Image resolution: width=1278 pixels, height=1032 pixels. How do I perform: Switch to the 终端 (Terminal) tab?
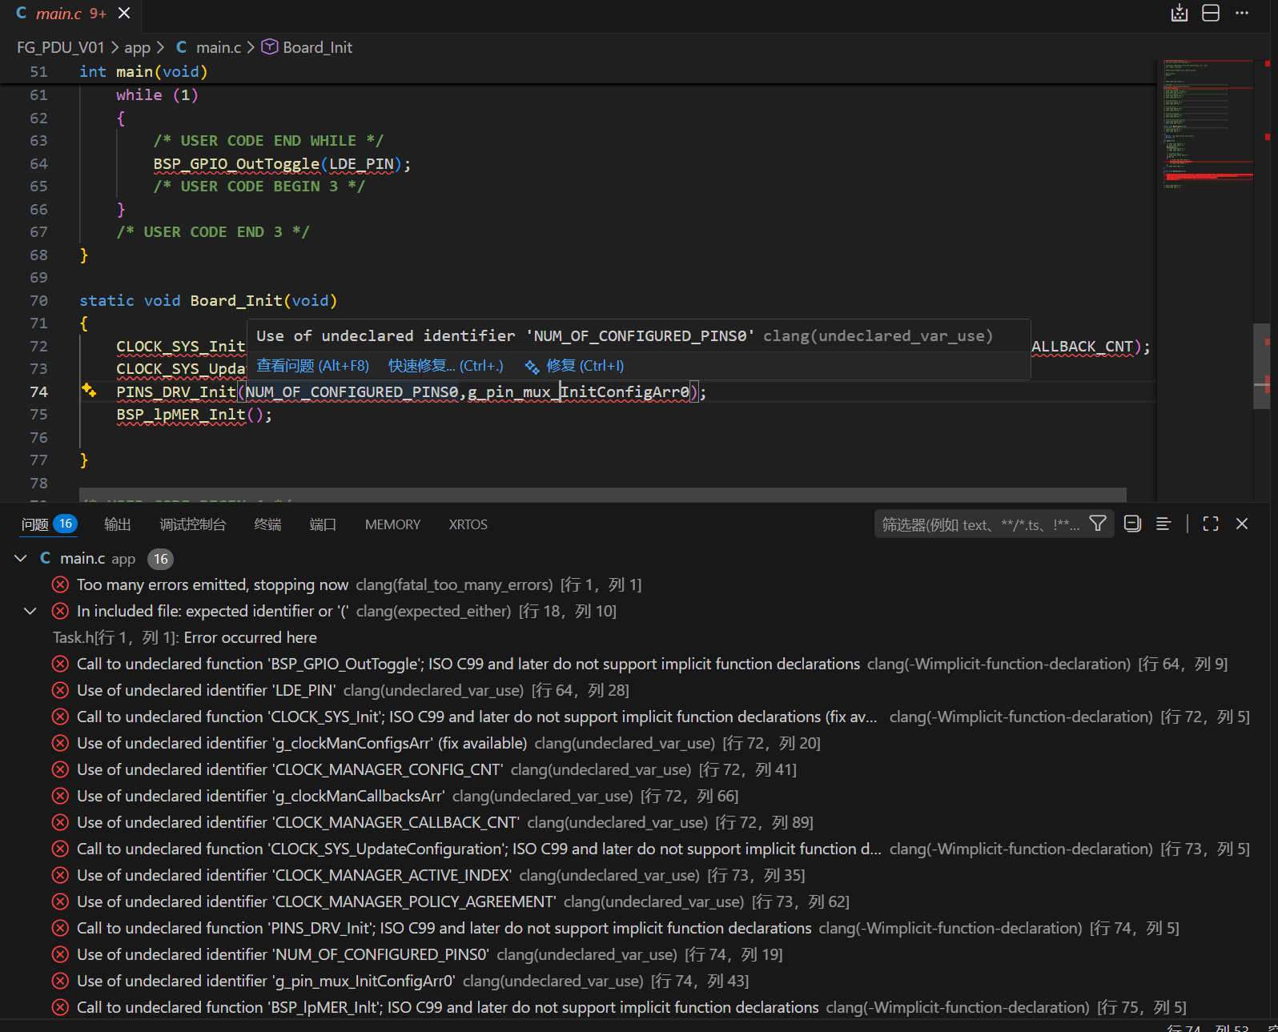pos(267,524)
